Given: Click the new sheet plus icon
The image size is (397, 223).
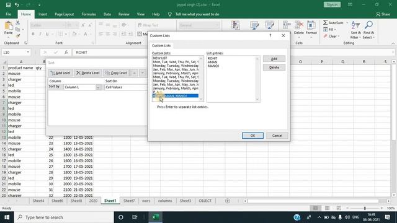Looking at the screenshot, I should point(228,201).
